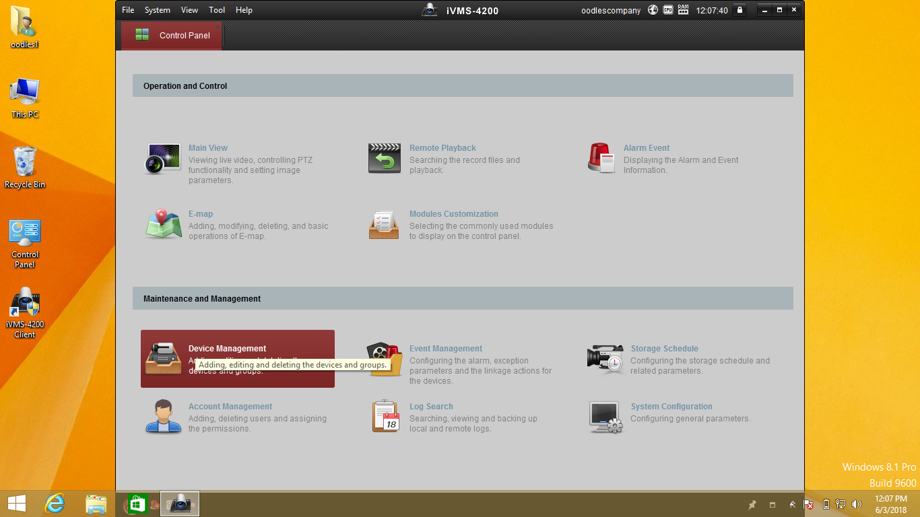Click the Modules Customization link
Image resolution: width=920 pixels, height=517 pixels.
pyautogui.click(x=454, y=214)
